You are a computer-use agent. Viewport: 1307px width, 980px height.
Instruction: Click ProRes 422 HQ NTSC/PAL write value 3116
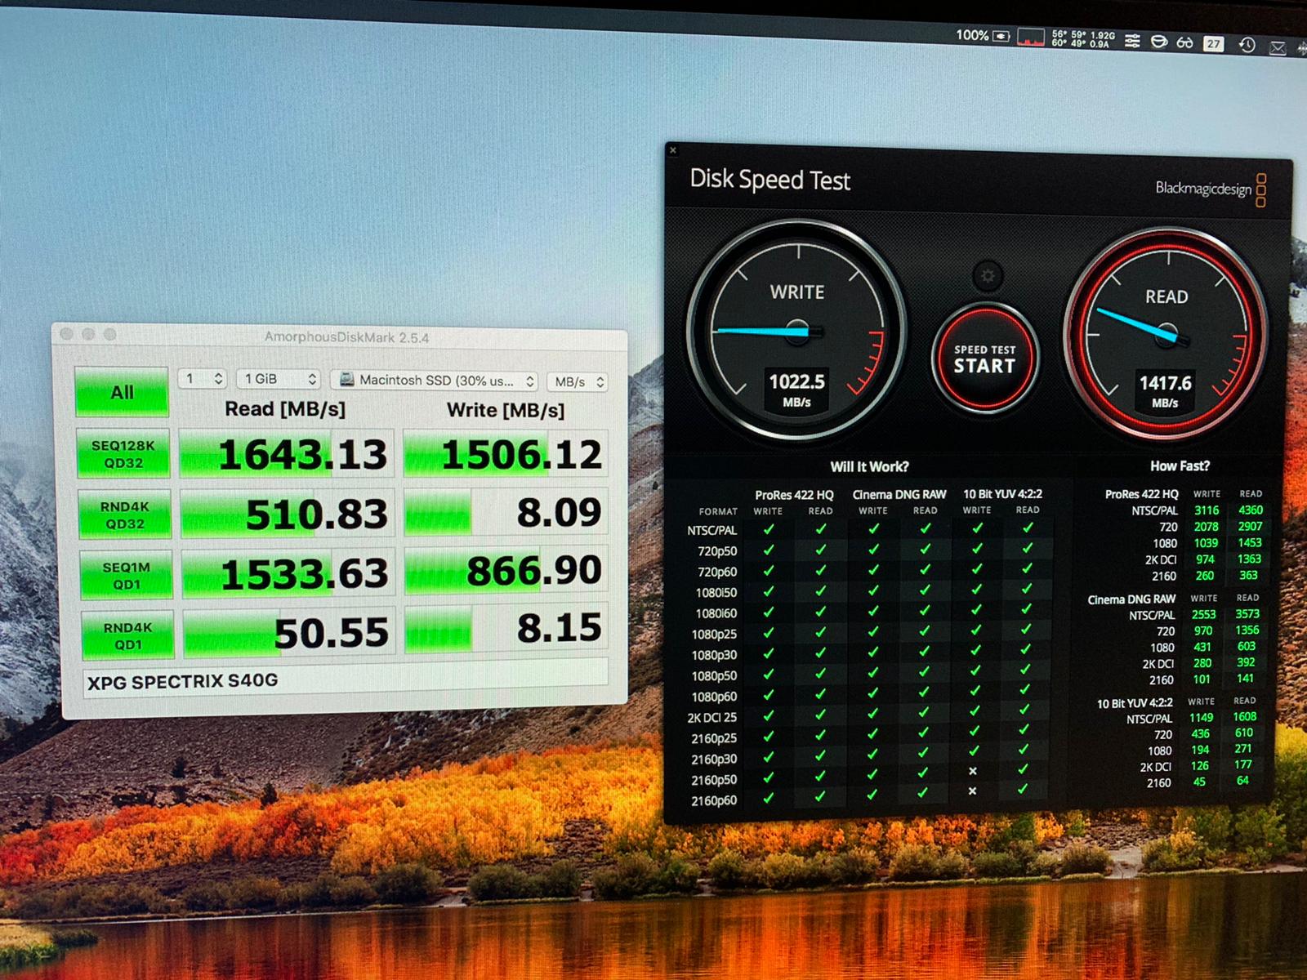pos(1207,510)
